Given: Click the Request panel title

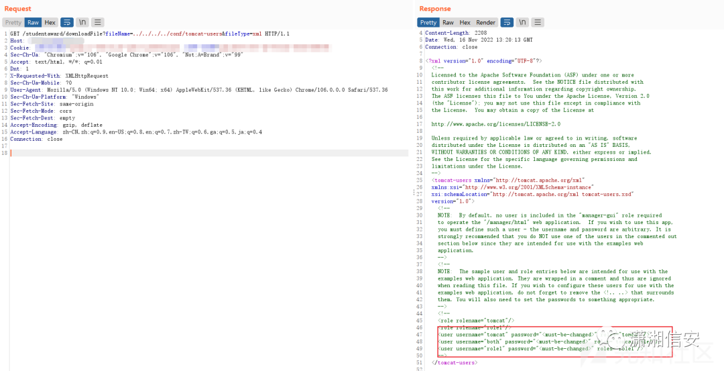Looking at the screenshot, I should pos(17,9).
